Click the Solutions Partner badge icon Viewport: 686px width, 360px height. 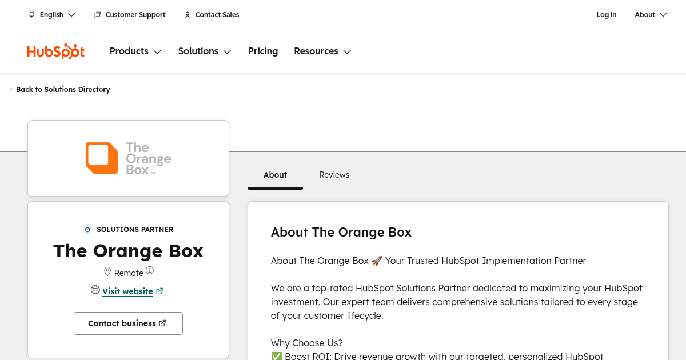(87, 230)
